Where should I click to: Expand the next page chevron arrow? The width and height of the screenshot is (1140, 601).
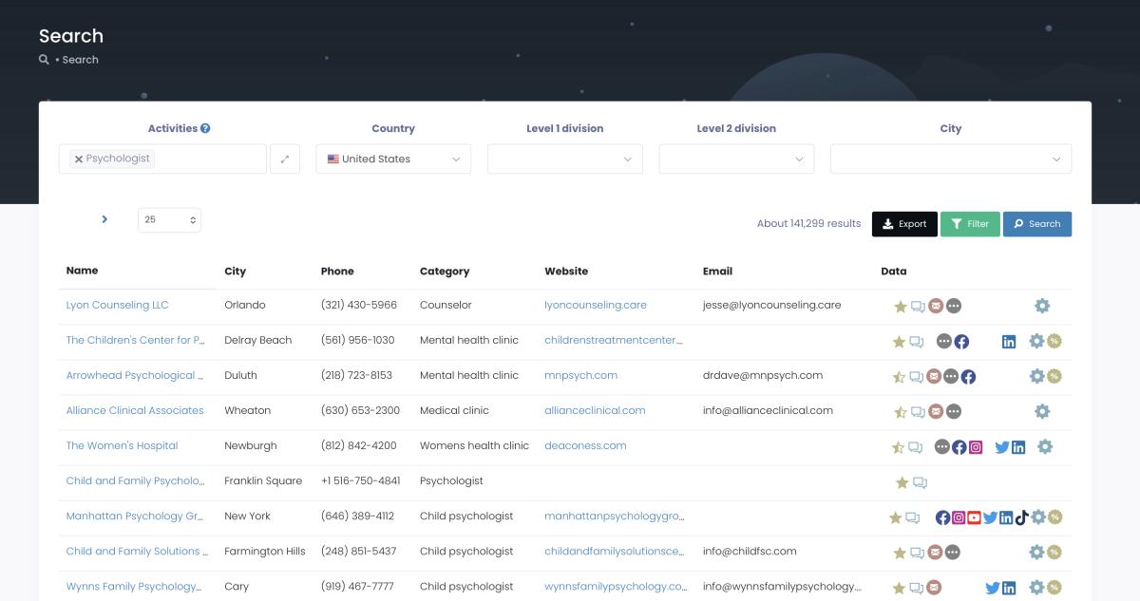point(104,219)
